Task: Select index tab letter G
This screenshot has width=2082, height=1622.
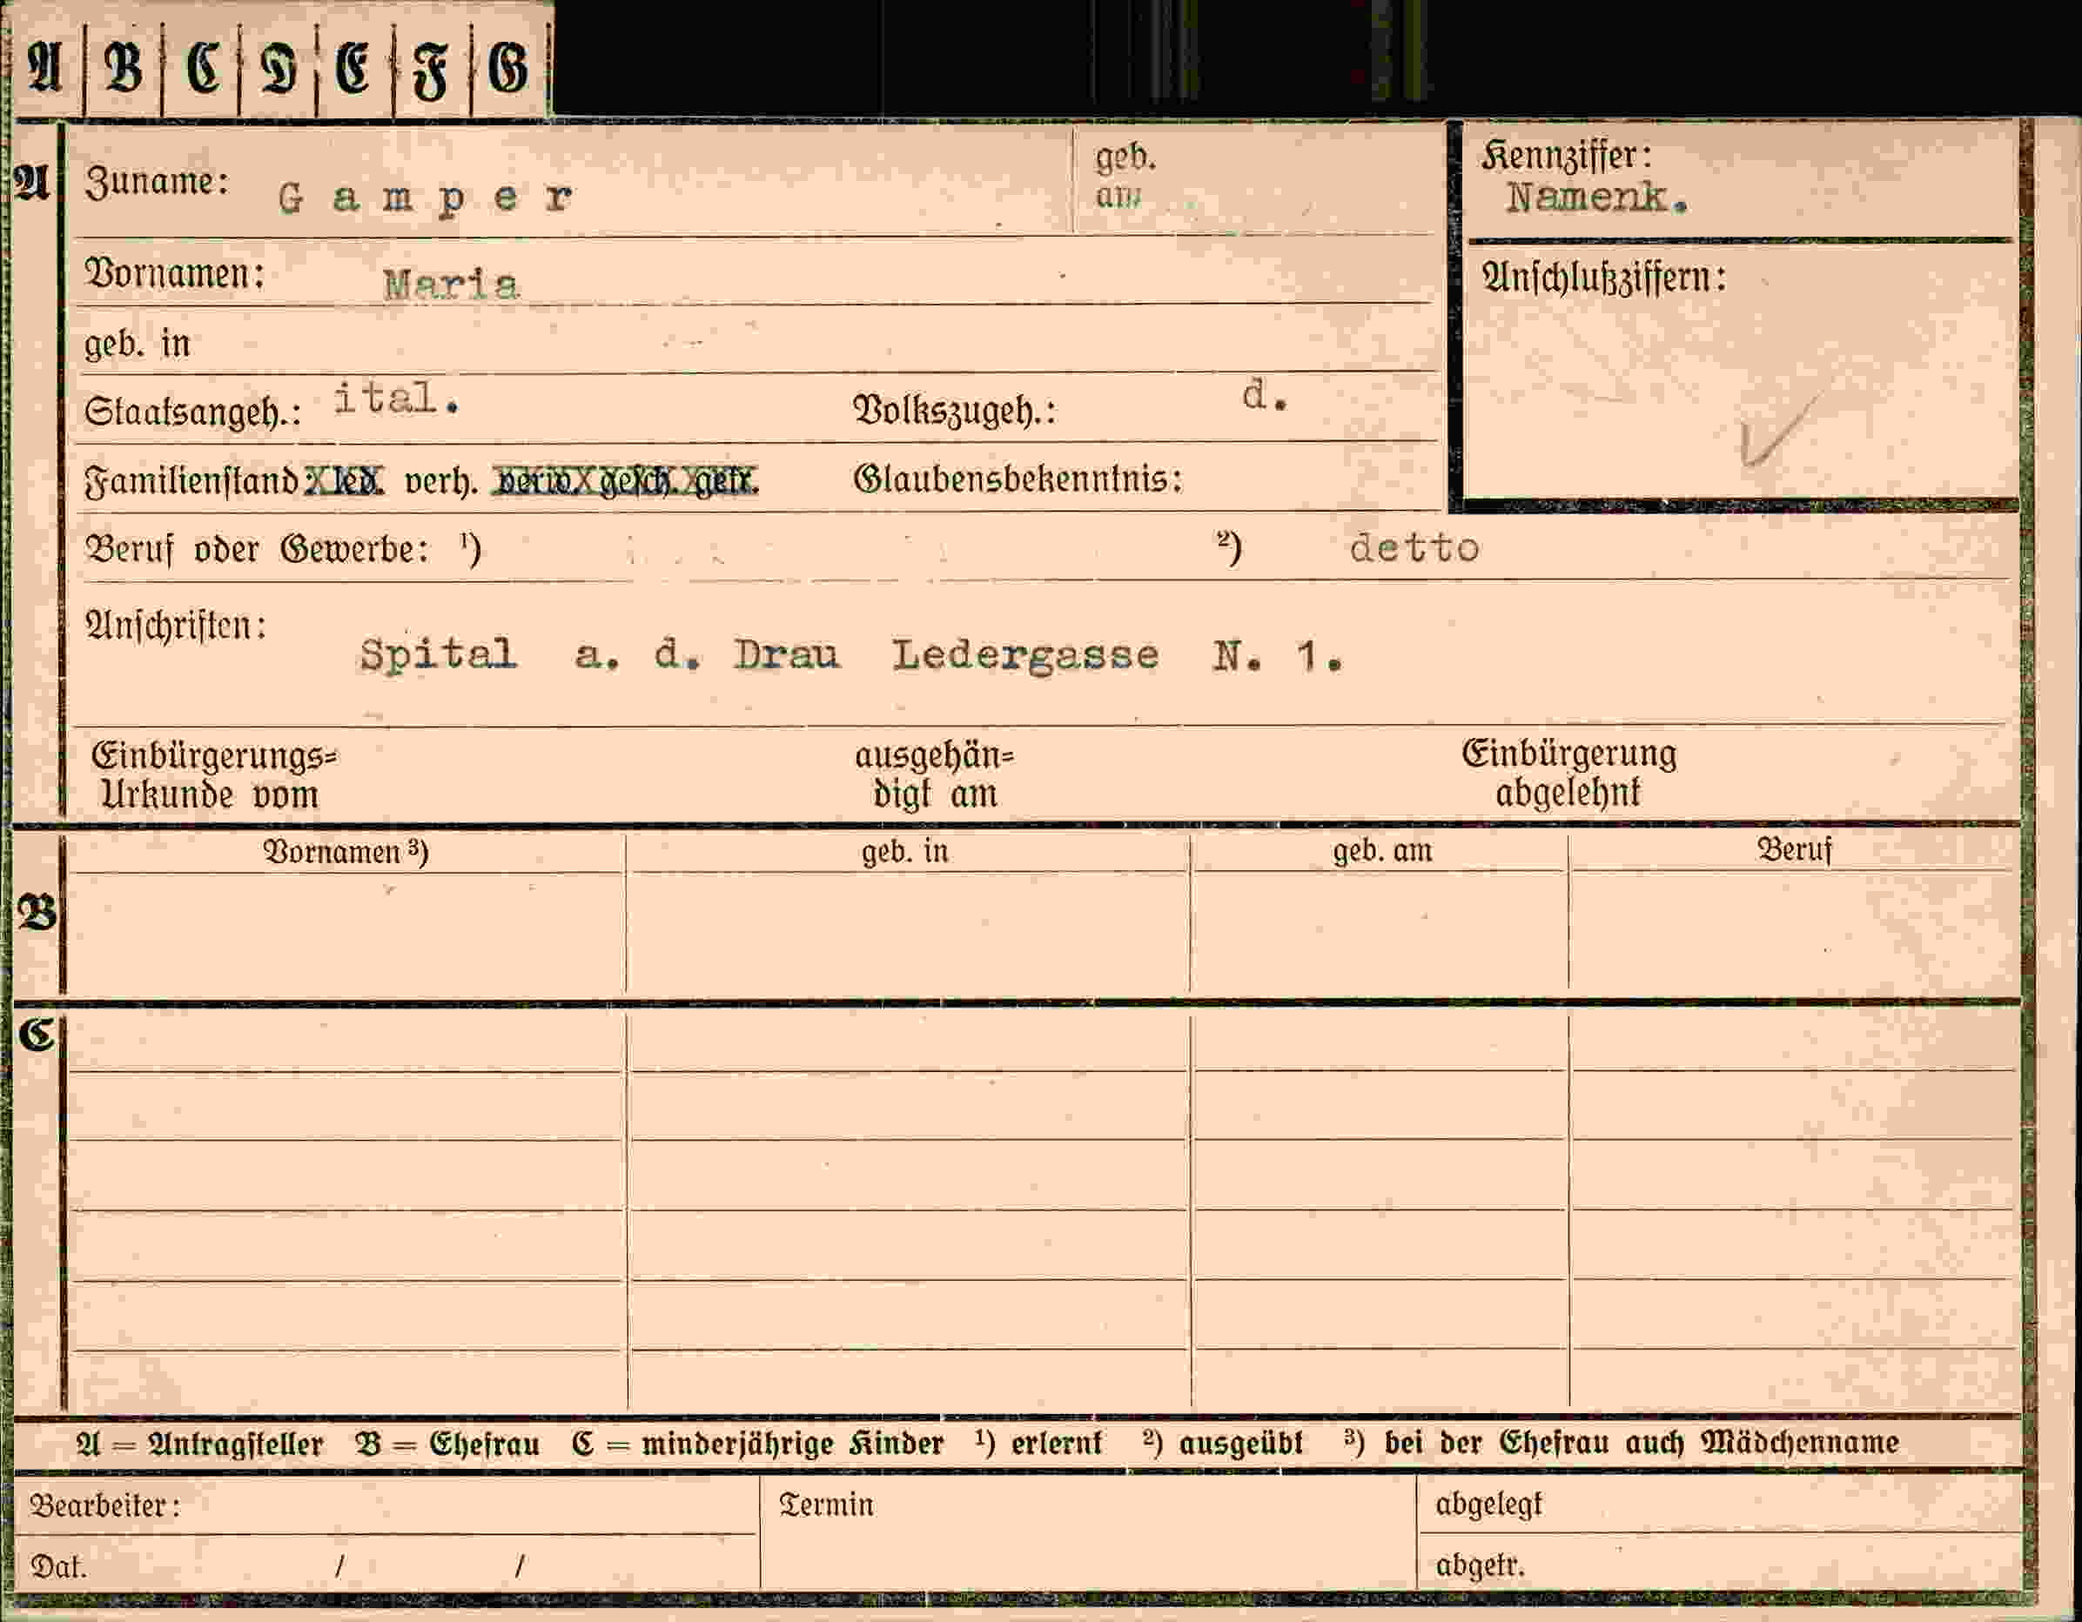Action: [x=509, y=69]
